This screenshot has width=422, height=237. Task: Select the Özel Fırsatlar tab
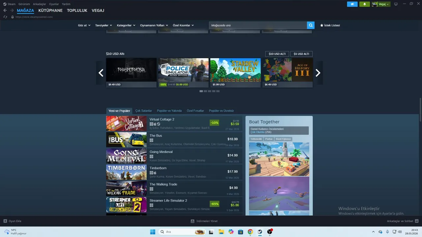point(195,111)
